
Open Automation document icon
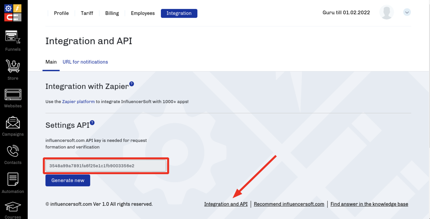click(13, 180)
